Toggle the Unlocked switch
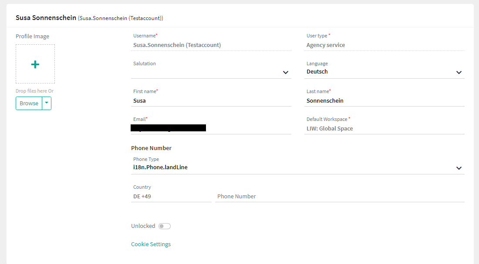Screen dimensions: 479x264 165,226
